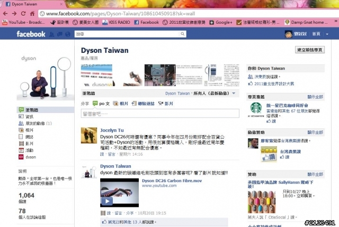
Task: Go back with the browser back arrow
Action: pos(5,14)
